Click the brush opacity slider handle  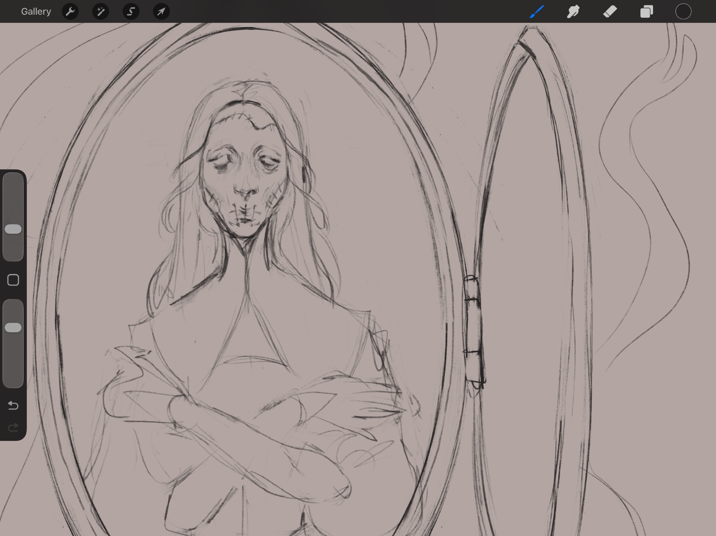(13, 328)
